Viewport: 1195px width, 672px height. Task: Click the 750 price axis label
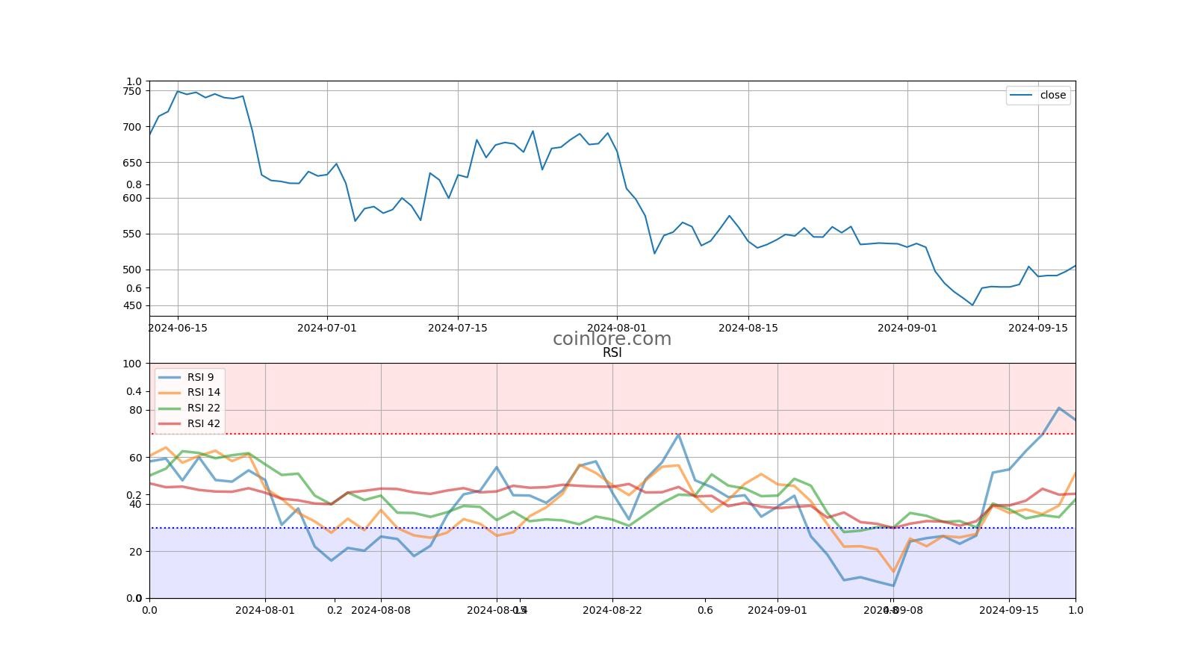[x=132, y=91]
